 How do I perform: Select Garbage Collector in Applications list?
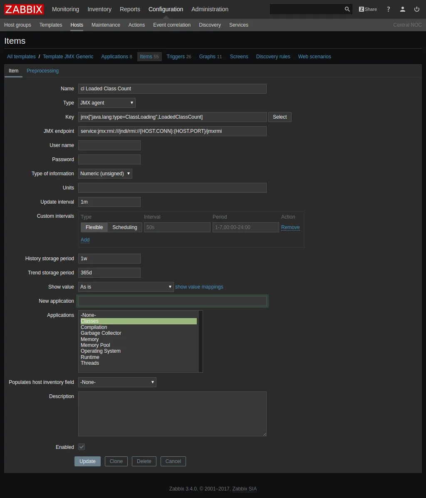[x=139, y=333]
